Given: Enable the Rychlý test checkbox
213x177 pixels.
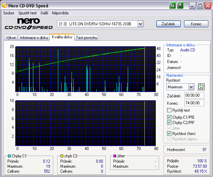Looking at the screenshot, I should 169,110.
